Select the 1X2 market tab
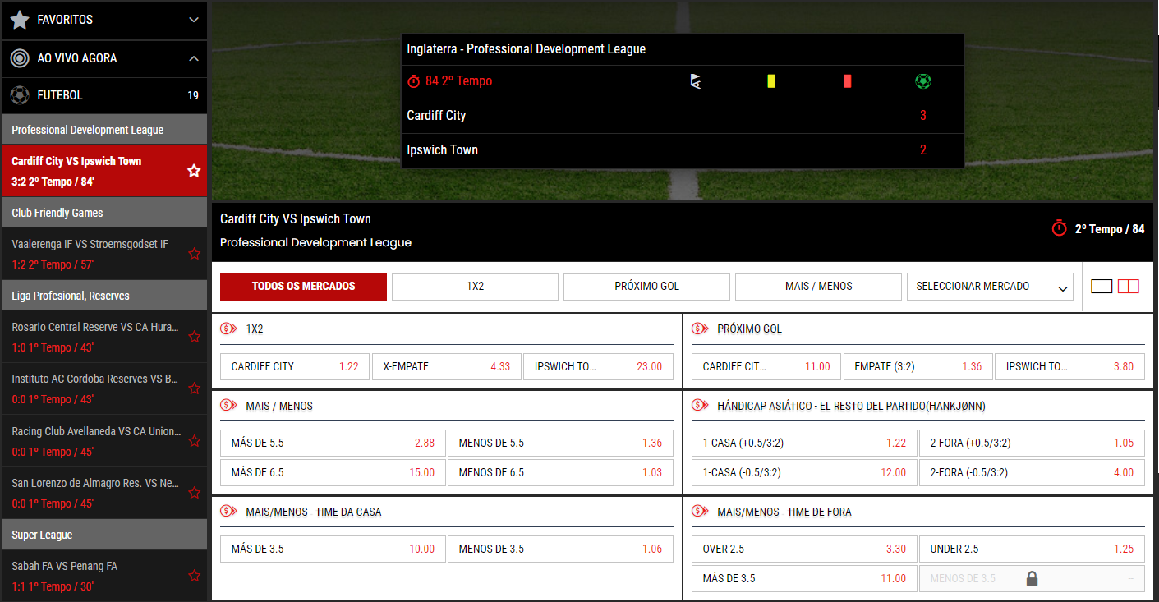The height and width of the screenshot is (602, 1159). point(475,287)
